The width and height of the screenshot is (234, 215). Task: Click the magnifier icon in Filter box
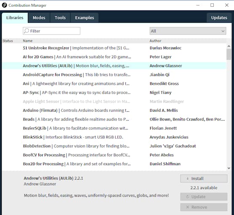point(27,31)
